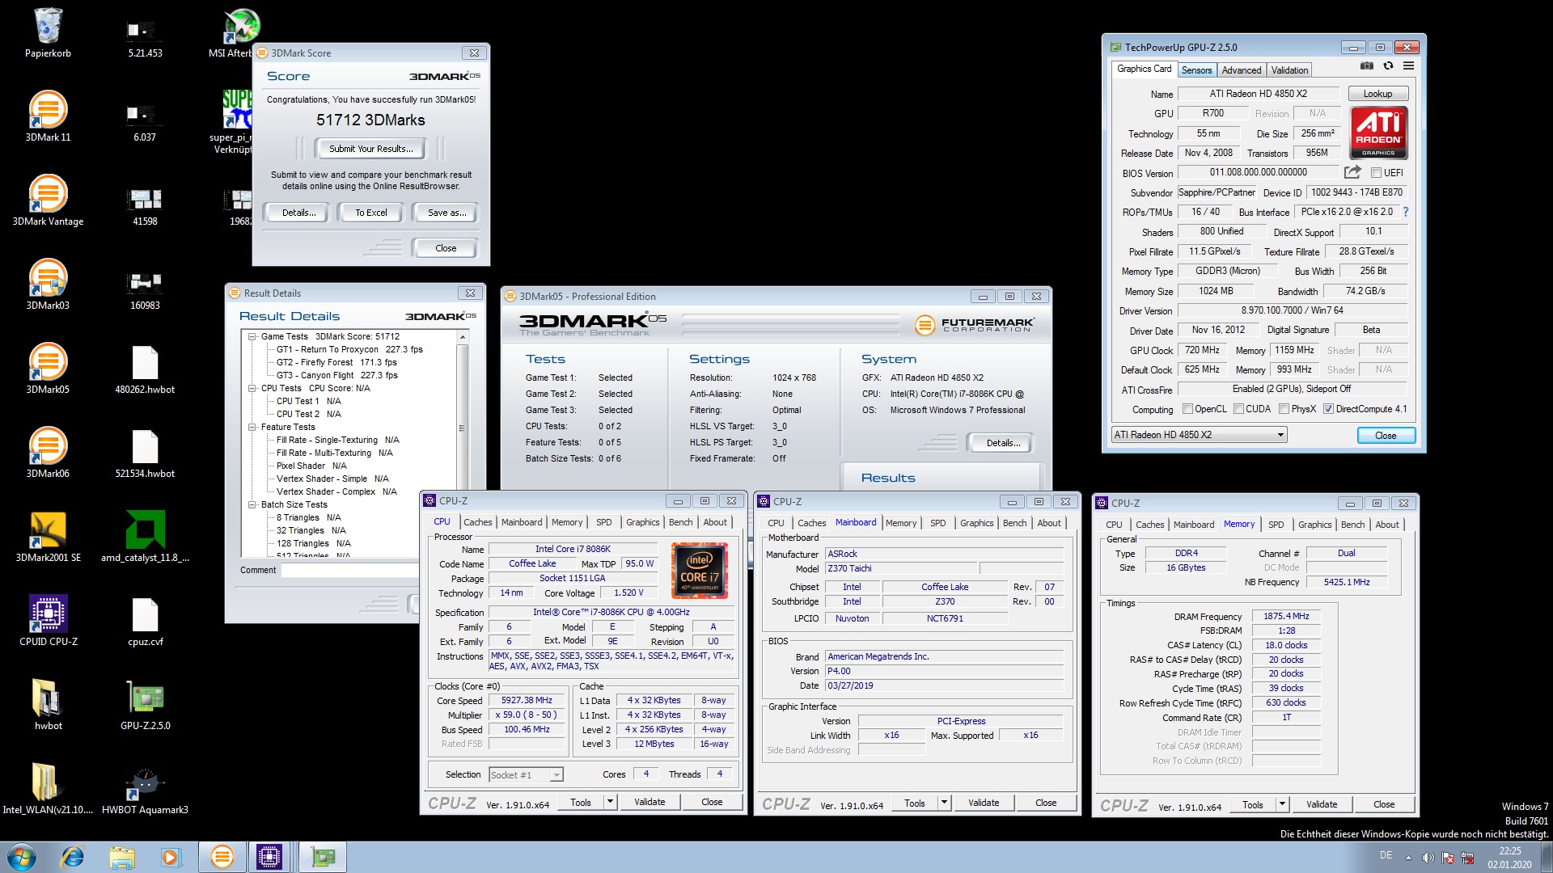Click System Details button in 3DMark05 window
Image resolution: width=1553 pixels, height=873 pixels.
pos(1003,443)
